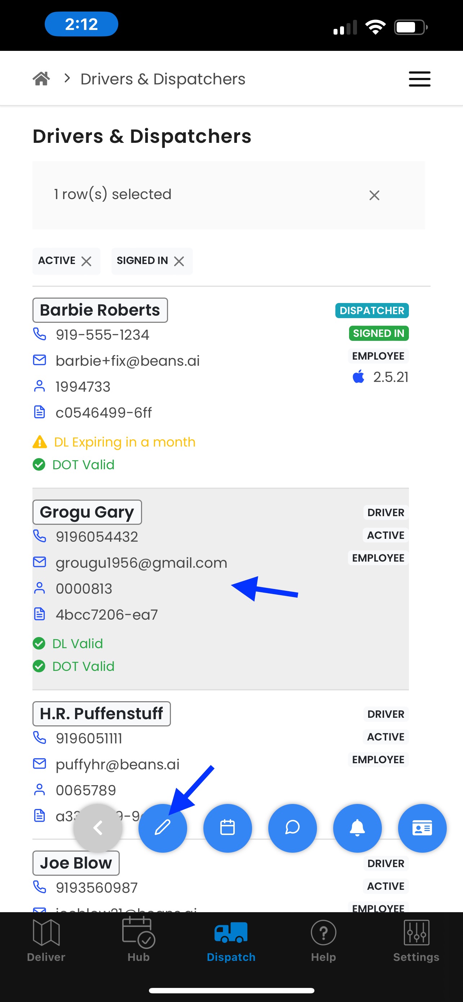Remove the ACTIVE filter chip
The image size is (463, 1002).
tap(86, 261)
